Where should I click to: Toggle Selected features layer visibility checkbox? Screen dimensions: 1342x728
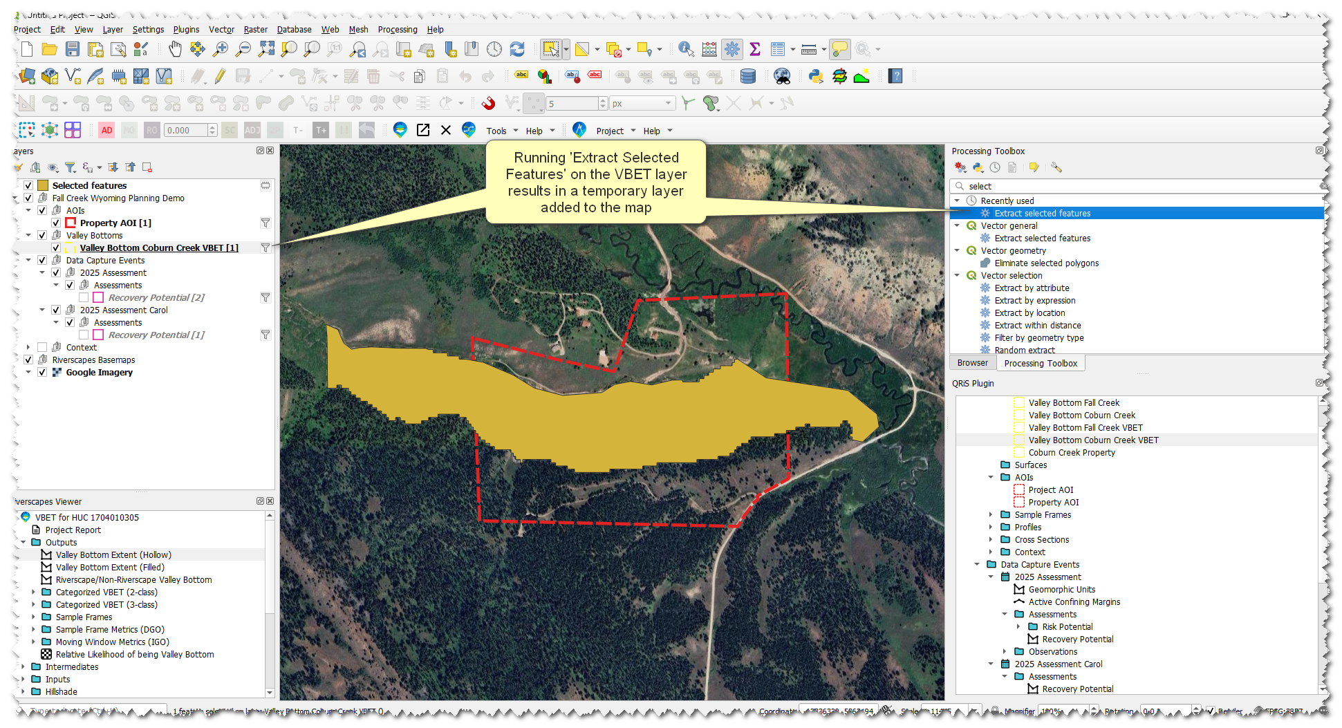coord(28,185)
